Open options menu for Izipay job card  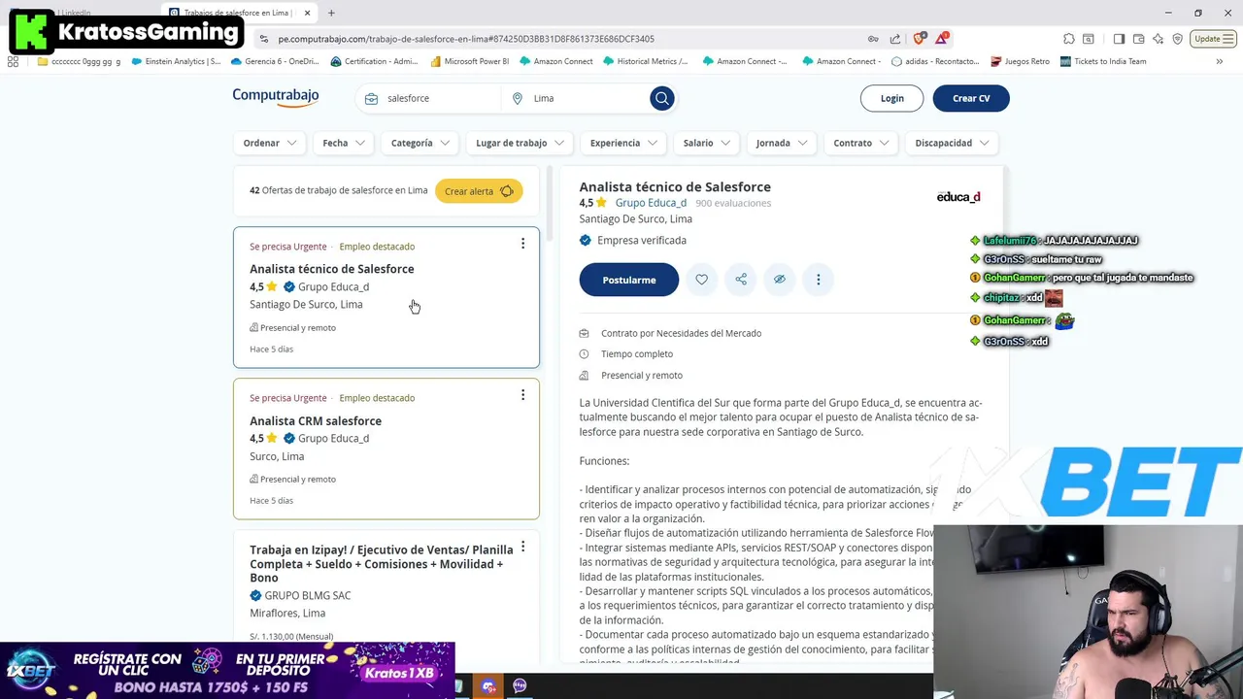(522, 547)
